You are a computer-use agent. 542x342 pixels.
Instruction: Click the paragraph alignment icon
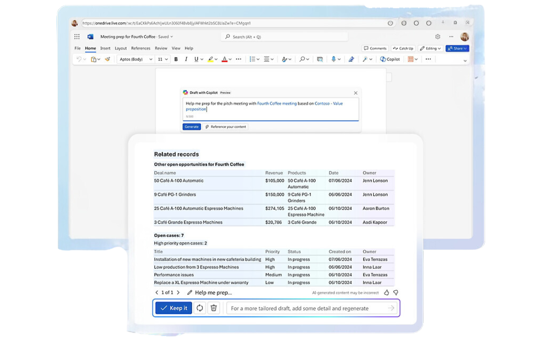(x=267, y=59)
